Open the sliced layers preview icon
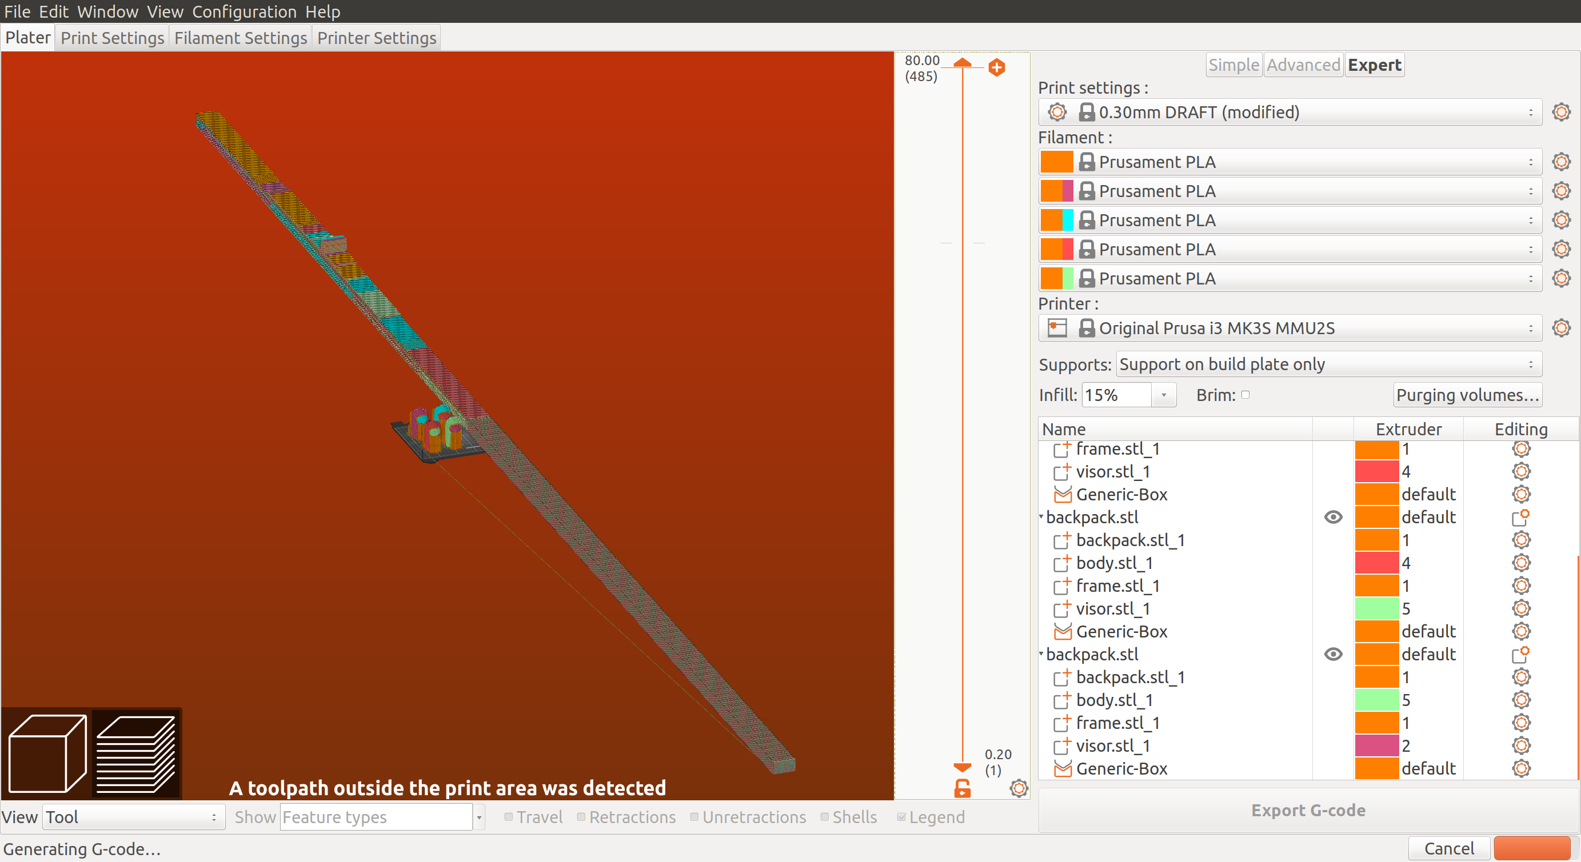The width and height of the screenshot is (1581, 862). [x=136, y=753]
